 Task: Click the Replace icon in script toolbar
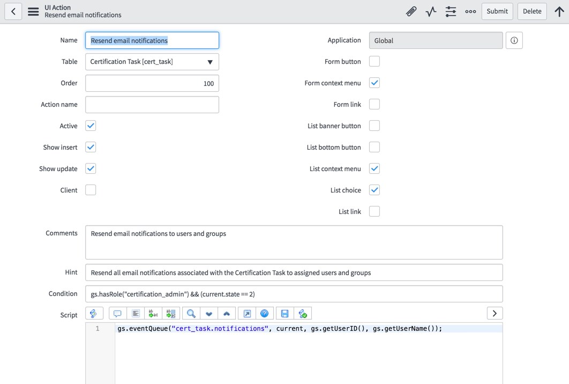pyautogui.click(x=153, y=314)
